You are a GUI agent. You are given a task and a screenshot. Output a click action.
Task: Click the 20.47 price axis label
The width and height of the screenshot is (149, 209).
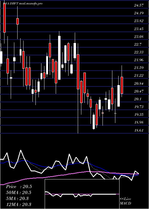(x=139, y=91)
